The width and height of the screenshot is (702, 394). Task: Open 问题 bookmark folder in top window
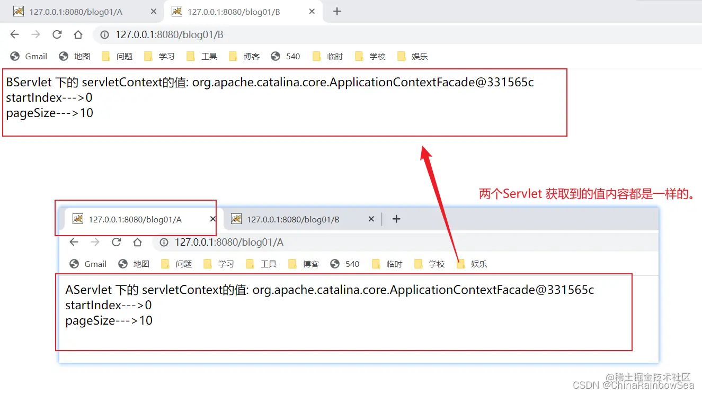pos(117,56)
